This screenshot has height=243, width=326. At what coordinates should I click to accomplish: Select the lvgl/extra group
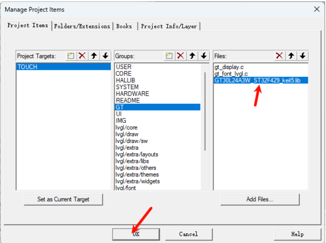pos(158,148)
